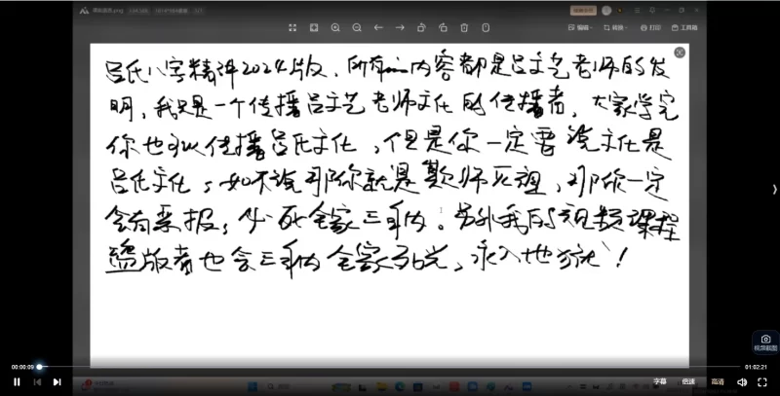Viewport: 780px width, 396px height.
Task: Go to the previous video
Action: [x=37, y=382]
